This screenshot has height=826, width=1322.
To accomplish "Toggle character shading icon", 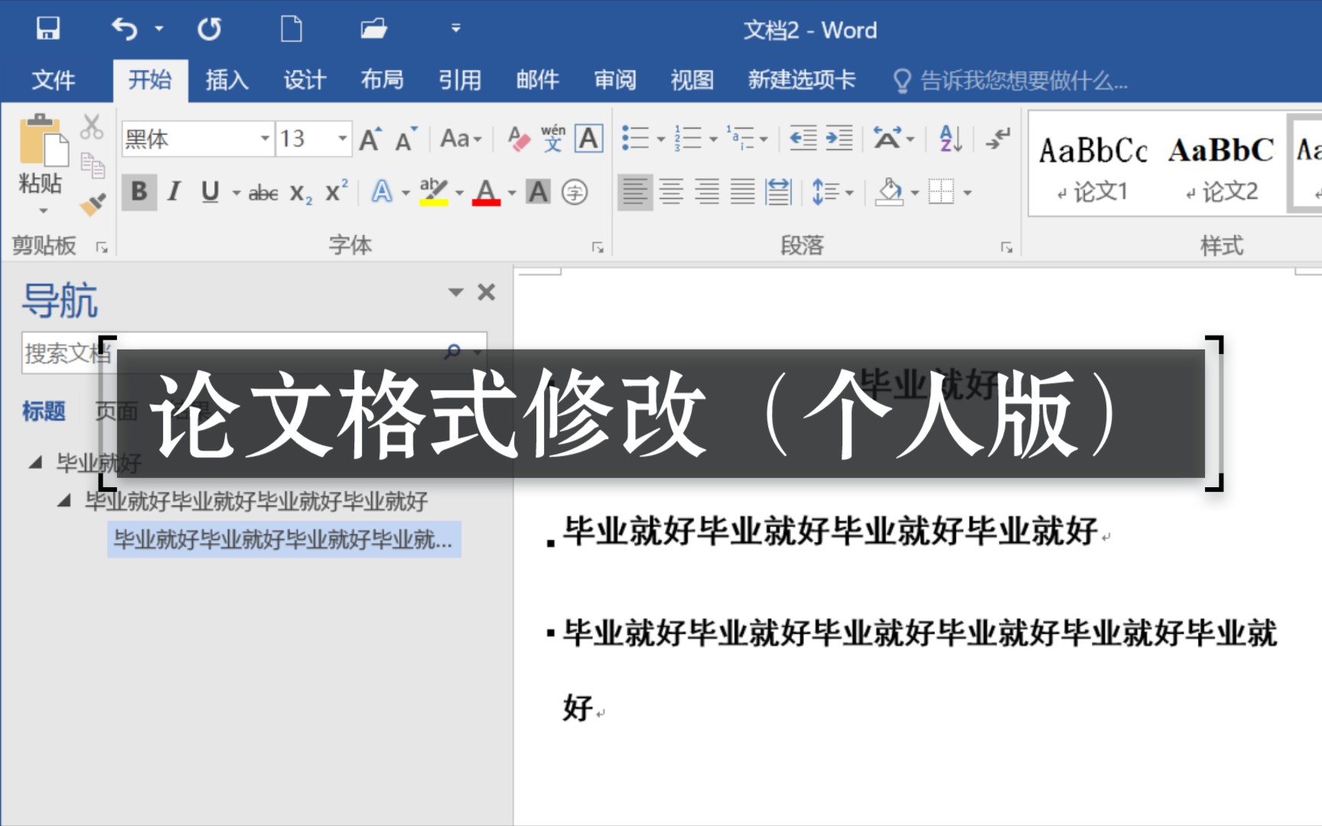I will [x=538, y=191].
